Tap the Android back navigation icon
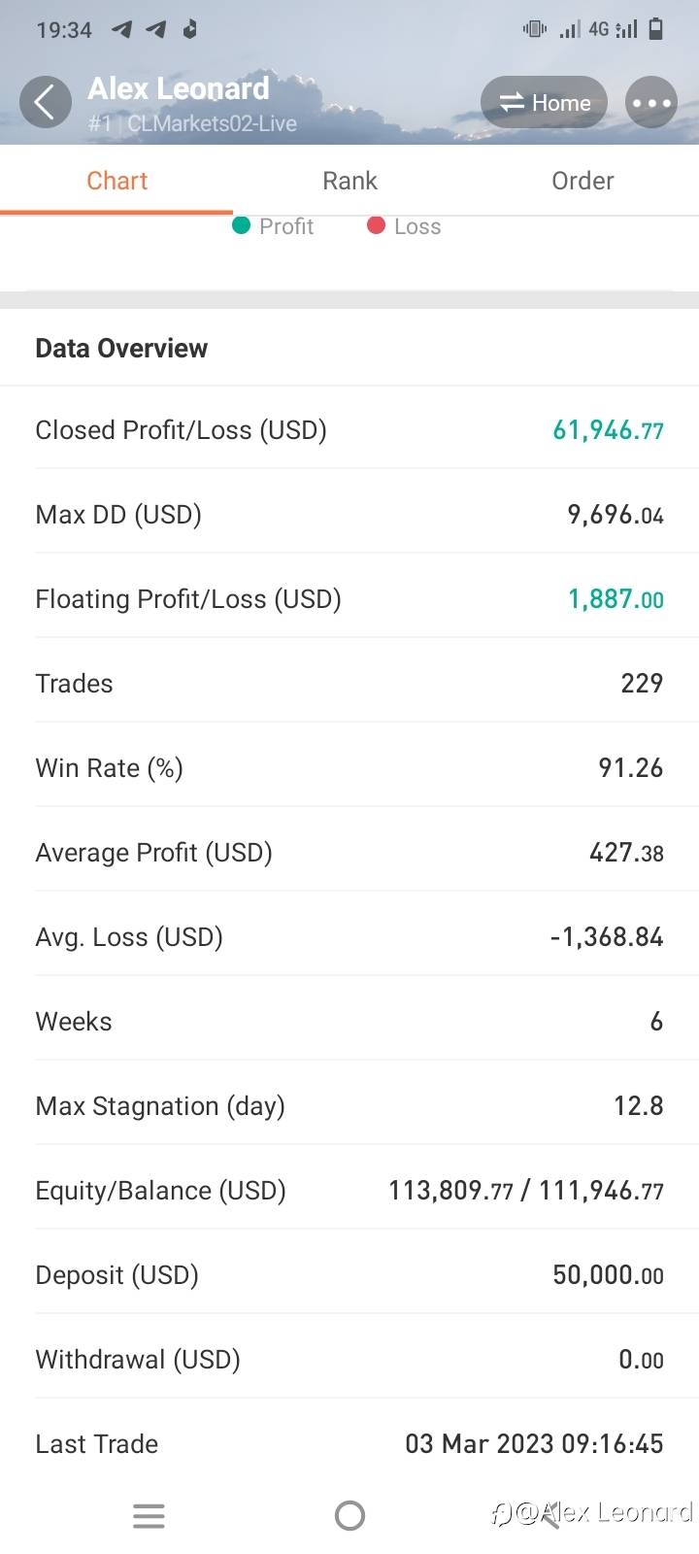 (549, 1515)
